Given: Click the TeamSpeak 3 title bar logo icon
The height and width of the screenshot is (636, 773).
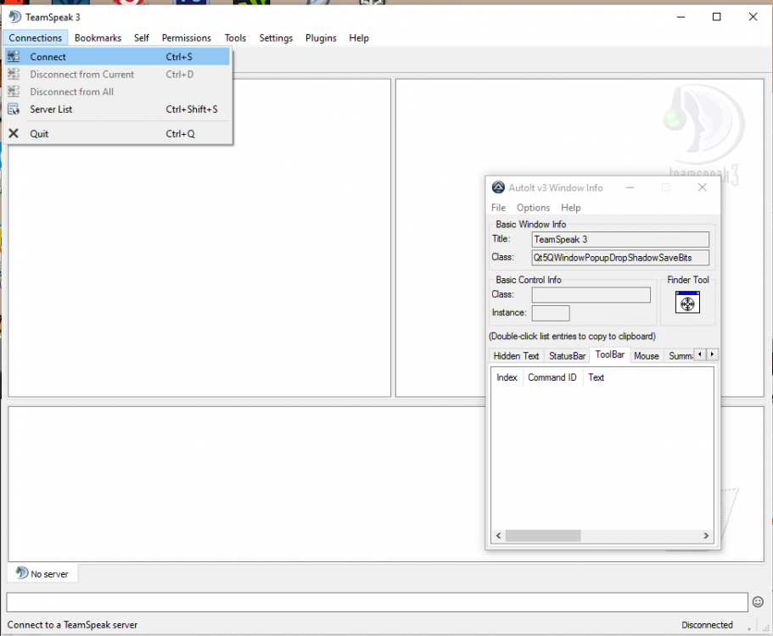Looking at the screenshot, I should (x=14, y=17).
